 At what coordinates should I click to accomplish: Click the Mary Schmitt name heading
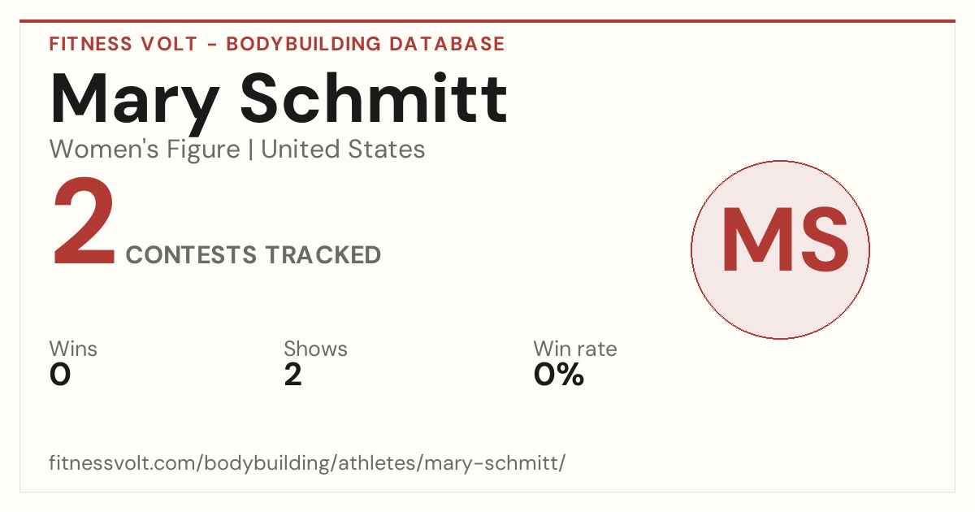point(279,99)
